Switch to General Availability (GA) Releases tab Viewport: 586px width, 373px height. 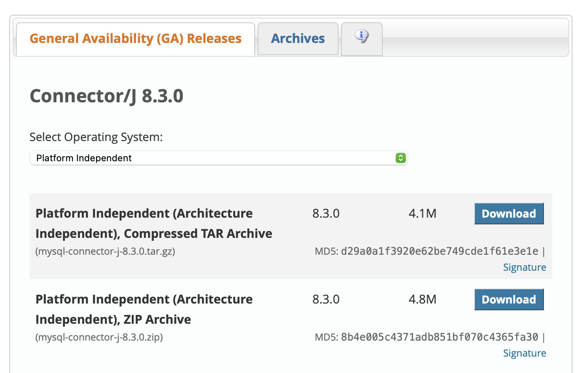click(136, 39)
